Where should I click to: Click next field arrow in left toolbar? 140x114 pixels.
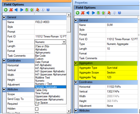[x=21, y=10]
